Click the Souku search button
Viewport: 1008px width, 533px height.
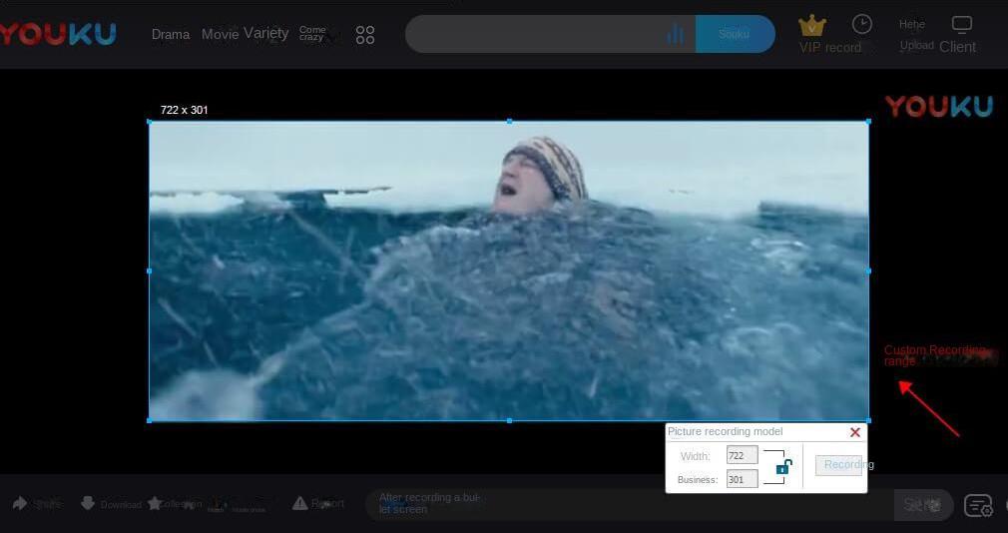735,34
